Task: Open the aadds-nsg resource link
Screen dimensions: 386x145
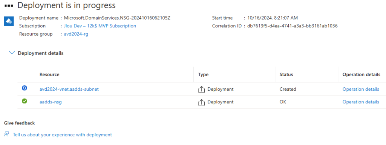Action: (51, 102)
